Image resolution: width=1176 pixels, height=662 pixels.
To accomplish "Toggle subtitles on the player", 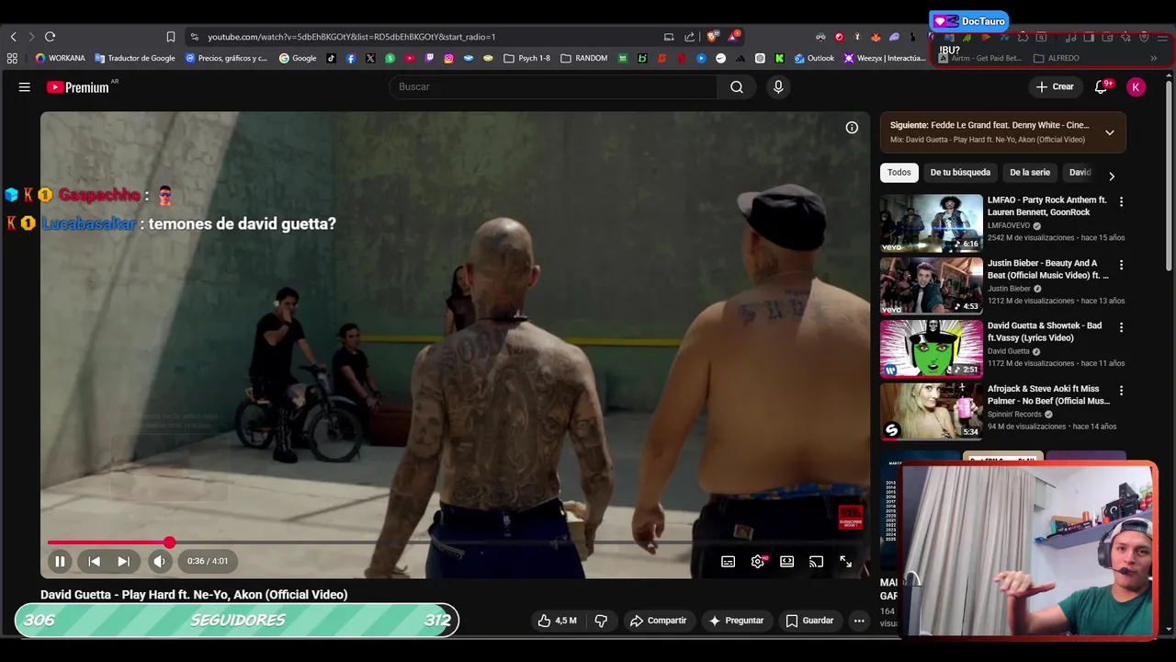I will pyautogui.click(x=729, y=562).
